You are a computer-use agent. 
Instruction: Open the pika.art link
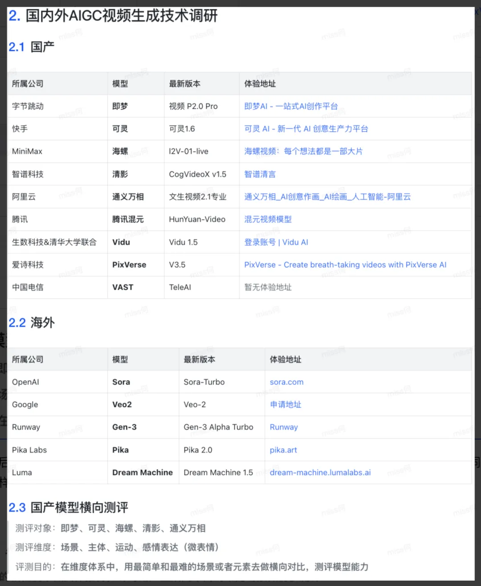[283, 450]
